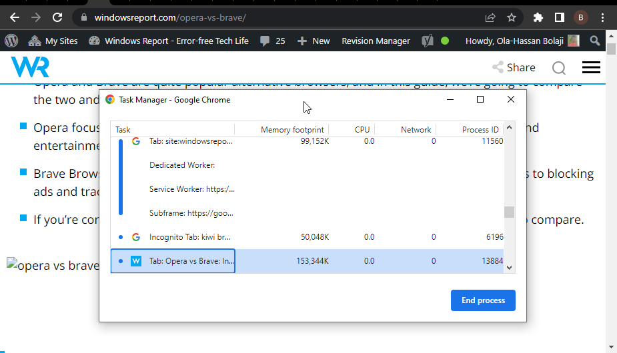Click the process ID 11560 cell

492,141
